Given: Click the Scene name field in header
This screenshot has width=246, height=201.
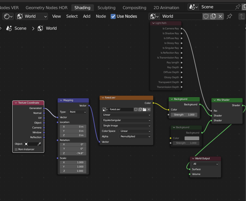Looking at the screenshot, I should tap(217, 7).
